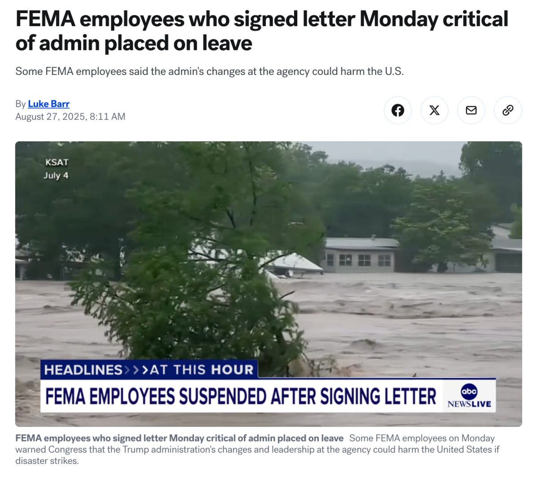This screenshot has width=538, height=477.
Task: Click the 'FEMA Employees Suspended' news chyron
Action: [x=241, y=396]
